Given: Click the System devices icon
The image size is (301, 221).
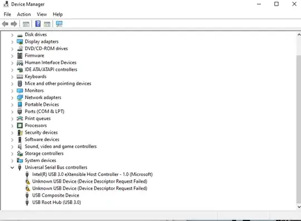Looking at the screenshot, I should point(20,160).
